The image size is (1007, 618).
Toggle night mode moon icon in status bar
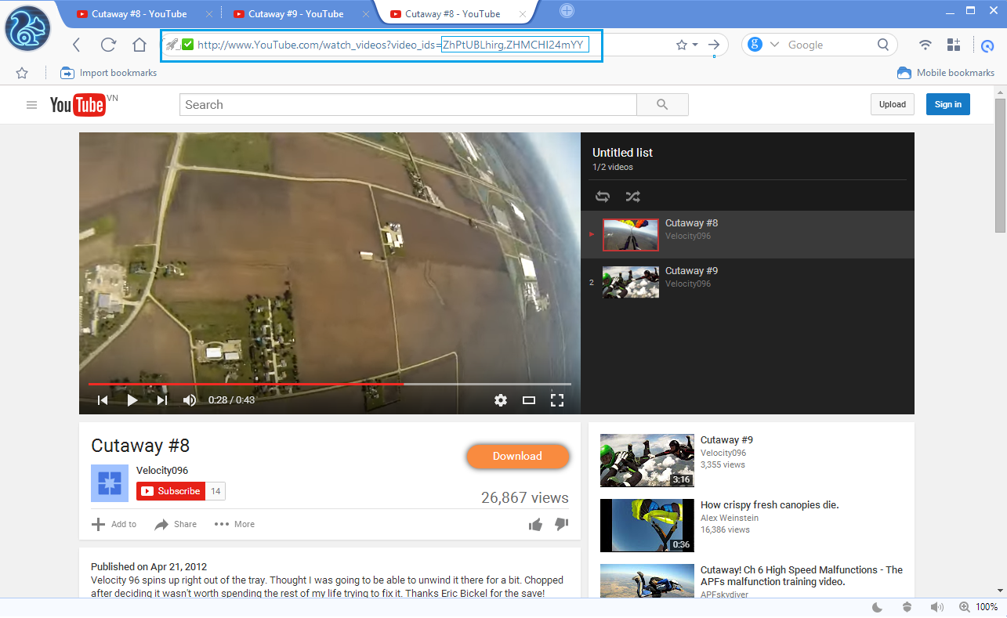pos(878,607)
